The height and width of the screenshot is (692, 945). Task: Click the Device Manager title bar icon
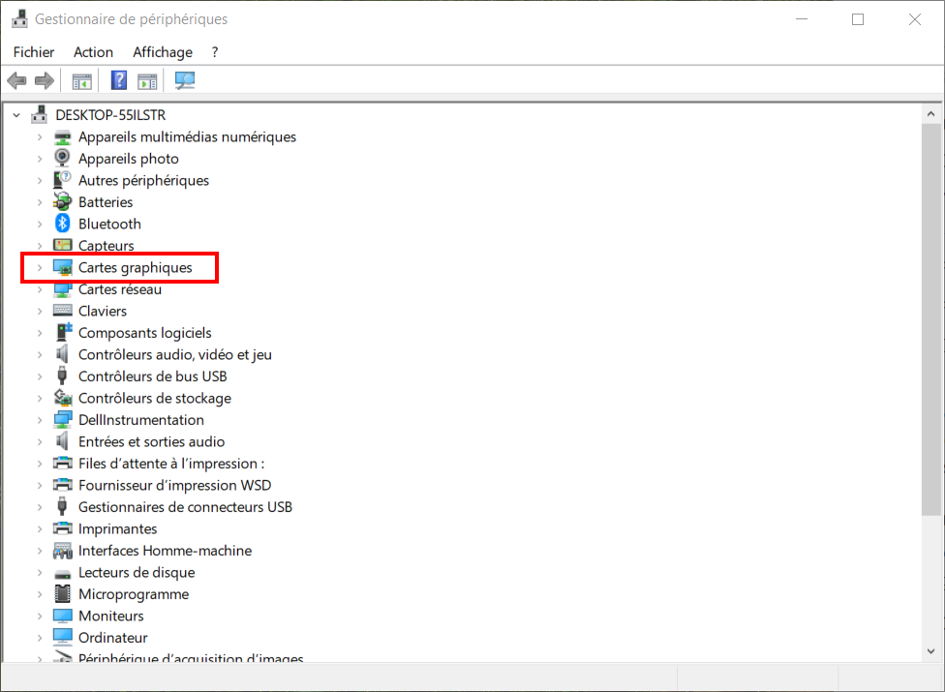(20, 18)
